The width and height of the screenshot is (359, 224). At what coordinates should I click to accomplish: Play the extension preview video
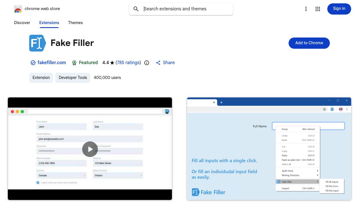click(x=90, y=149)
